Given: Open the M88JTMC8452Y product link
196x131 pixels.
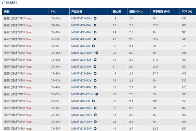Looking at the screenshot, I should point(81,60).
